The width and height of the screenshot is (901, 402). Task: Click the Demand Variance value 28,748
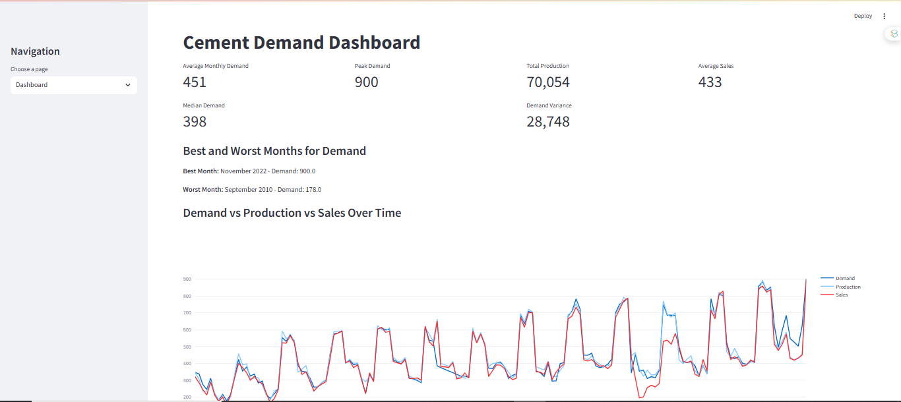pos(548,121)
